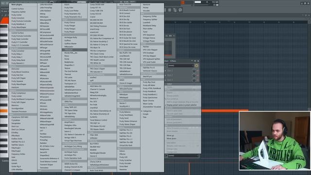Select Tuner plugin

pos(145,32)
